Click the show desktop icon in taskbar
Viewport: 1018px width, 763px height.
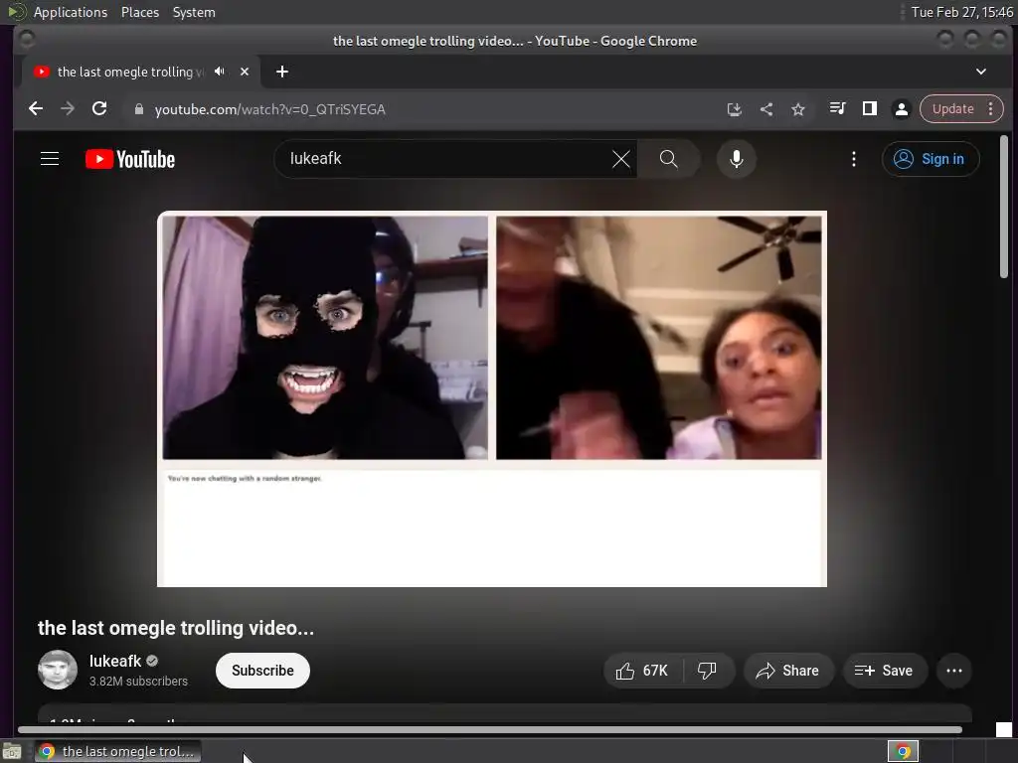(12, 751)
